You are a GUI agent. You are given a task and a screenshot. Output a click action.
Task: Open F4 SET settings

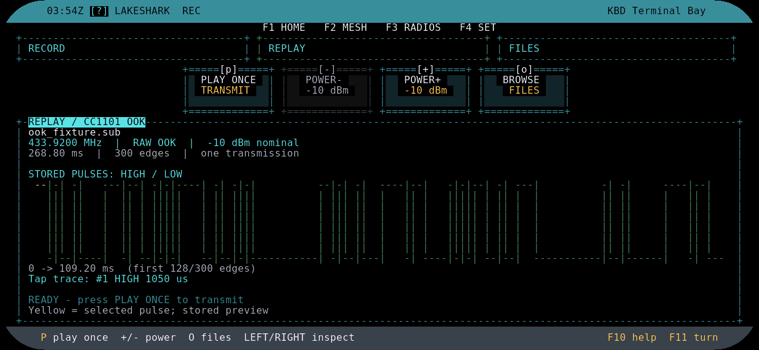point(478,28)
